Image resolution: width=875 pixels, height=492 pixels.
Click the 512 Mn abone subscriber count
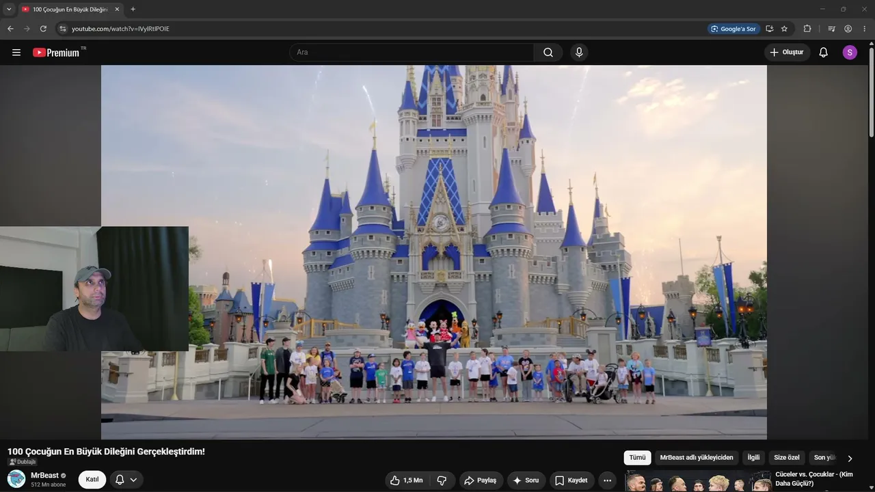(x=49, y=484)
